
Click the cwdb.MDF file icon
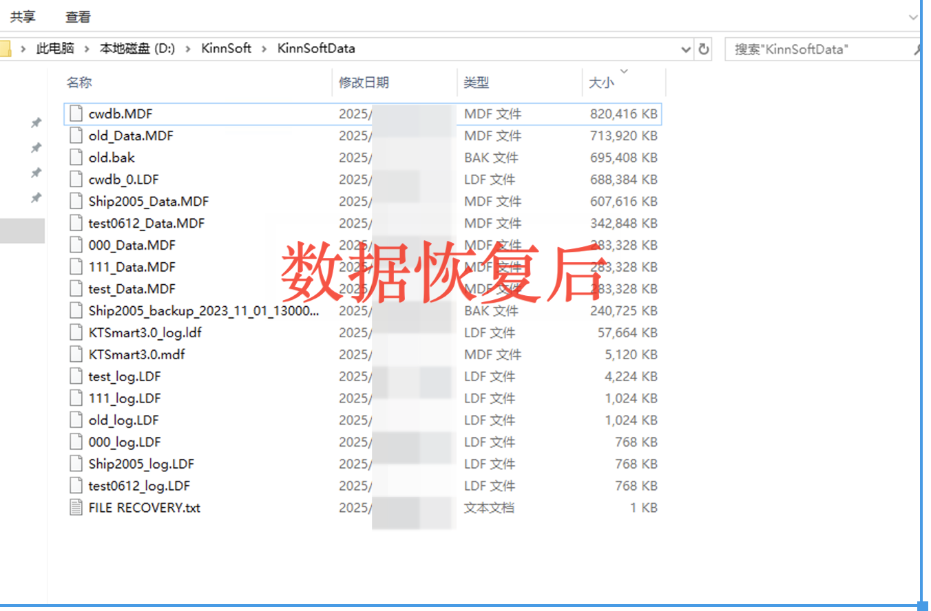76,114
